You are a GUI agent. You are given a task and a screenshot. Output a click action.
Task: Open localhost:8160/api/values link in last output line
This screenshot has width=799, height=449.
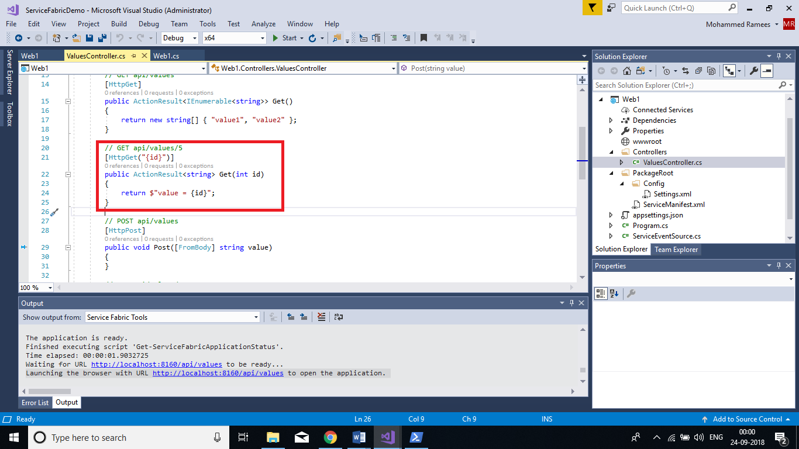pos(218,373)
